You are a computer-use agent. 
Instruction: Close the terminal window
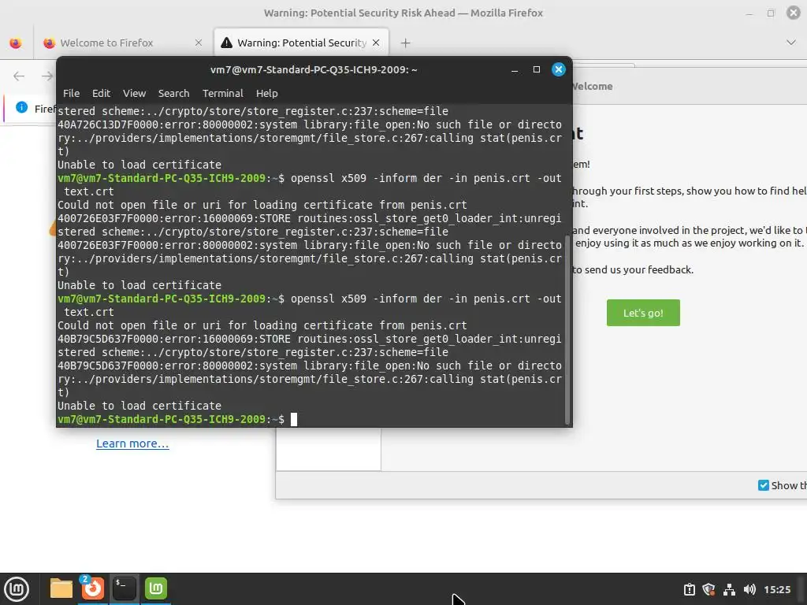559,69
